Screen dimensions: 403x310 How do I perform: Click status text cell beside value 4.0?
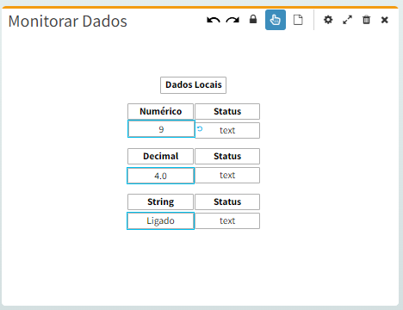tap(227, 175)
